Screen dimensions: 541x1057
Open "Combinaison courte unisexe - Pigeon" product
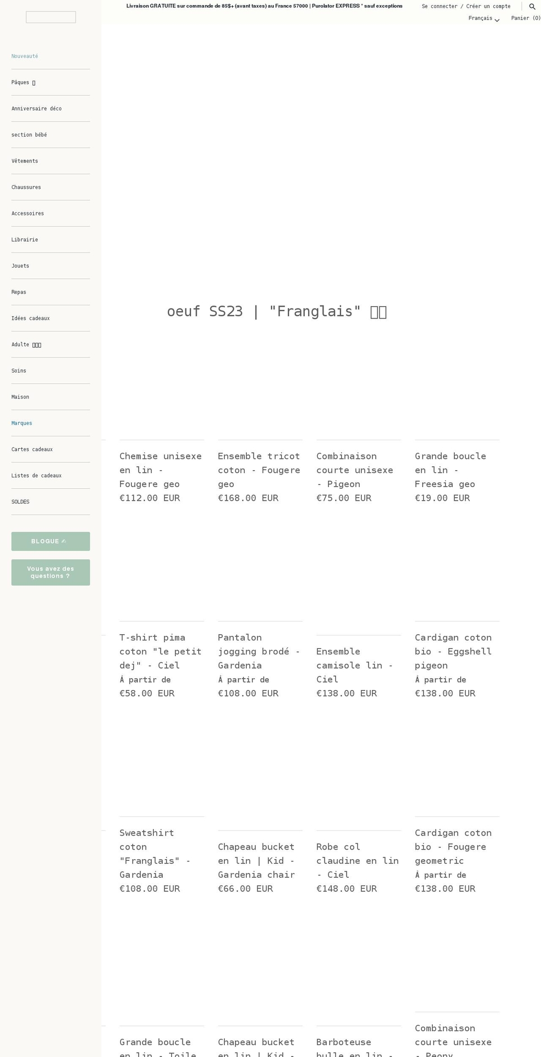[354, 470]
